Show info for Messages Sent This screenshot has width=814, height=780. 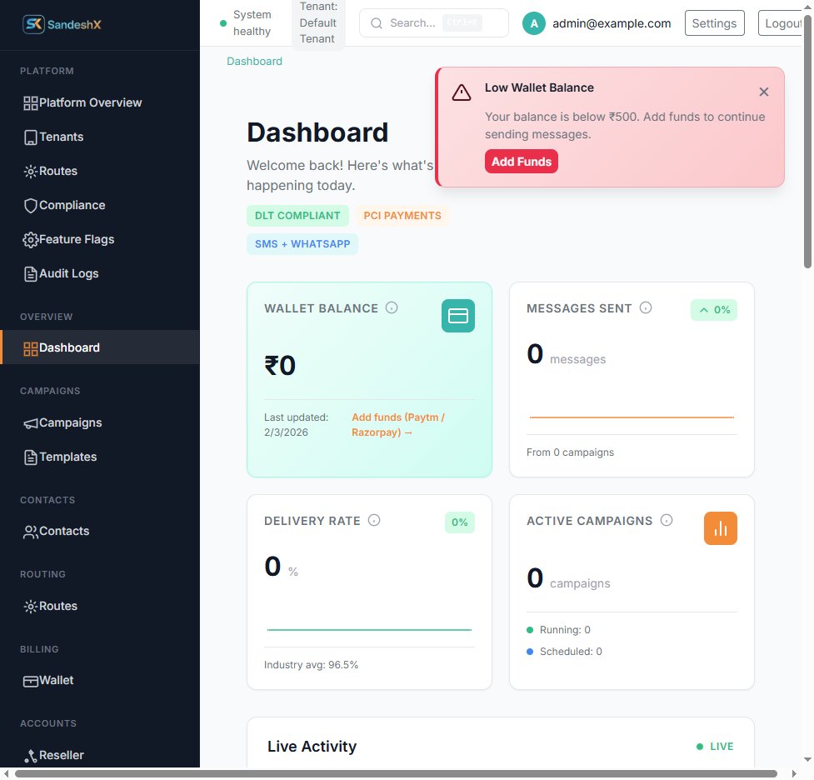(645, 308)
